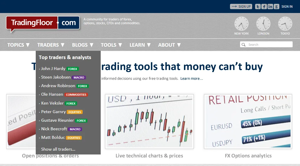Image resolution: width=300 pixels, height=166 pixels.
Task: Click into the Search input field
Action: pyautogui.click(x=266, y=44)
